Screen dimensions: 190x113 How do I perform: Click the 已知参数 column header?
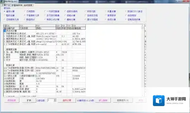click(x=27, y=28)
